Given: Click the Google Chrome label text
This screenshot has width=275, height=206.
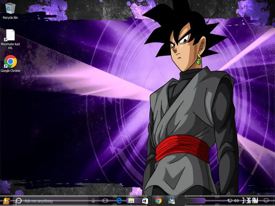Looking at the screenshot, I should [x=10, y=71].
